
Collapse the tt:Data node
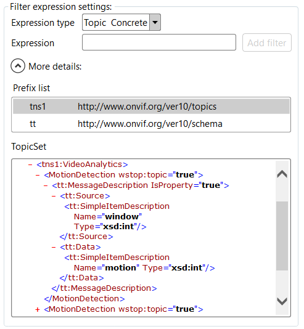54,247
